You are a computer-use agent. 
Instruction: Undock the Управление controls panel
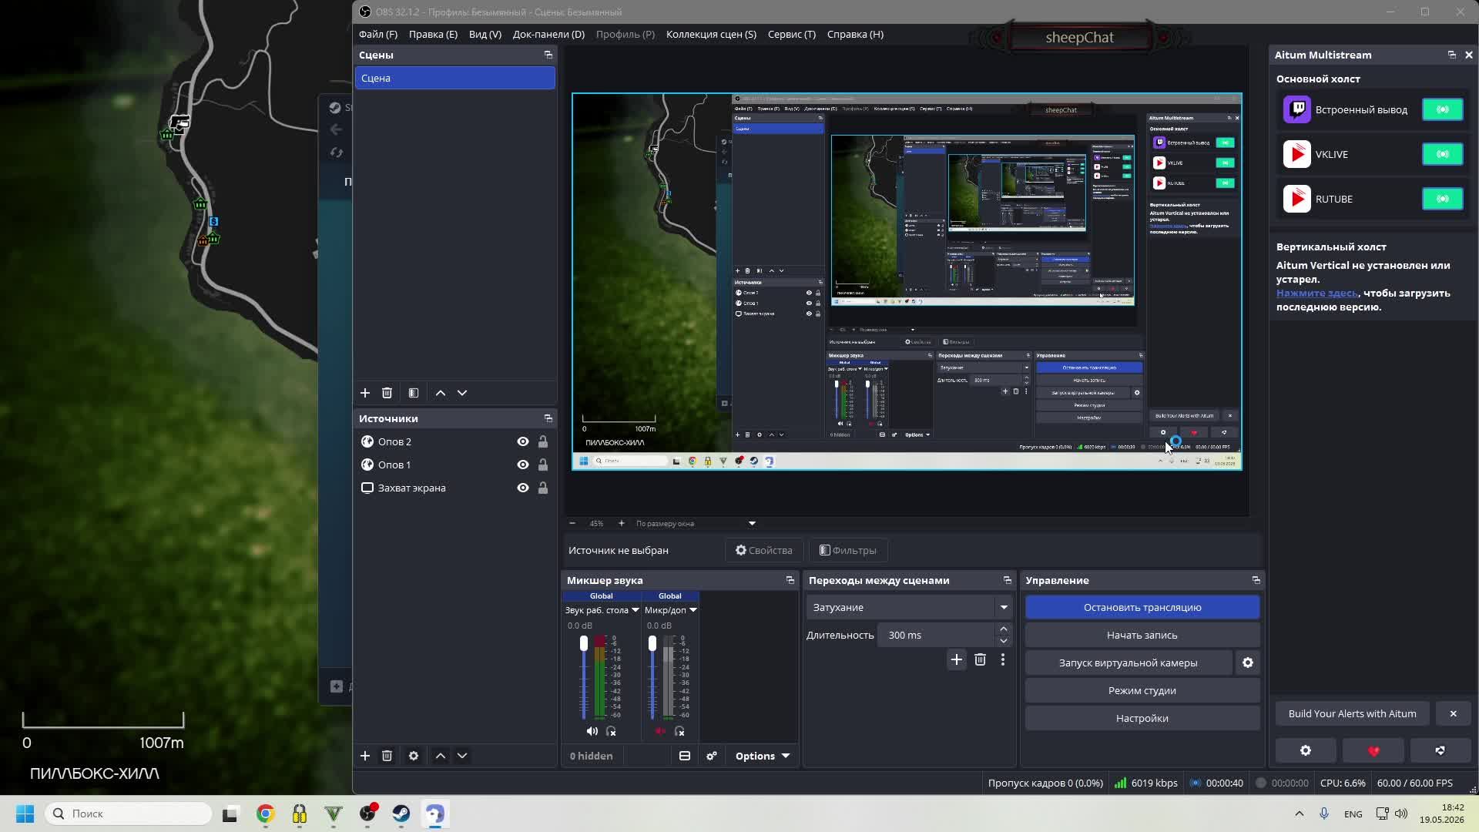click(1256, 580)
